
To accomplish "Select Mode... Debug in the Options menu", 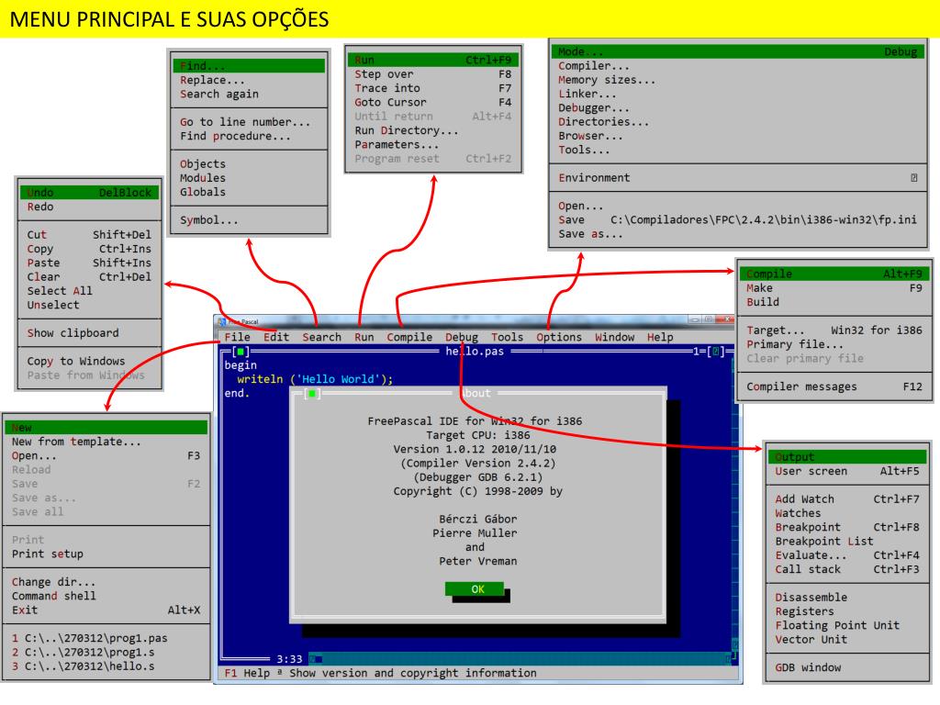I will pyautogui.click(x=738, y=52).
